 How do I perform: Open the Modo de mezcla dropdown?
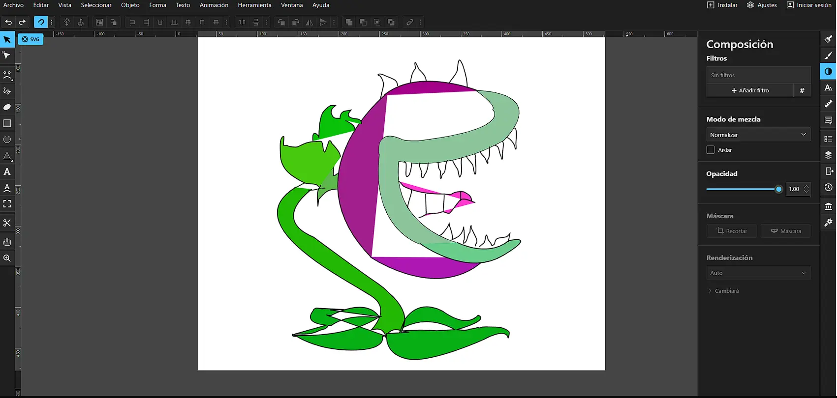tap(758, 135)
